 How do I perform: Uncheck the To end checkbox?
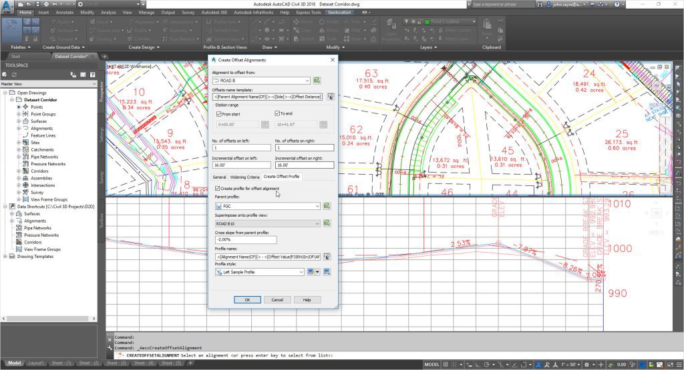277,113
